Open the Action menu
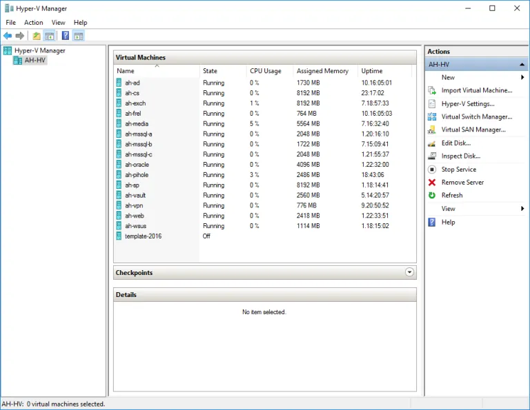The width and height of the screenshot is (530, 410). tap(33, 23)
